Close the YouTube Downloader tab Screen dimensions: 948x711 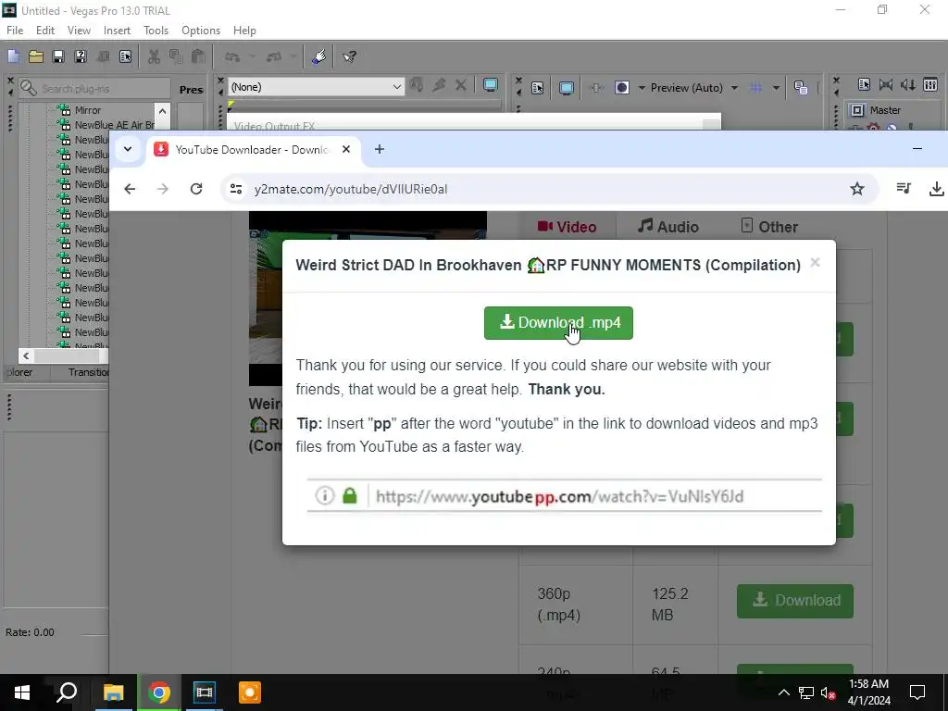346,149
